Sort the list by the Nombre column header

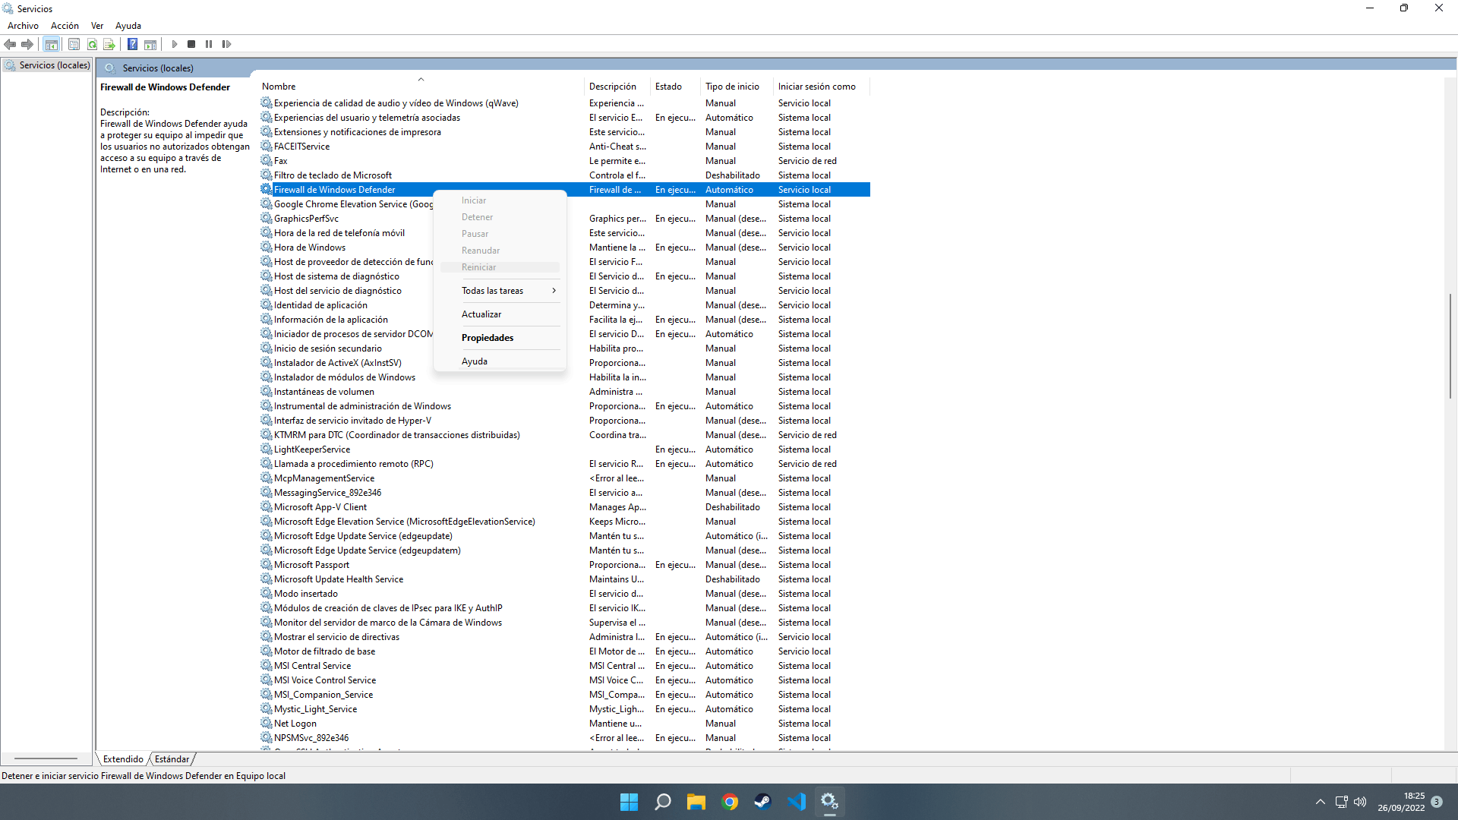point(279,87)
